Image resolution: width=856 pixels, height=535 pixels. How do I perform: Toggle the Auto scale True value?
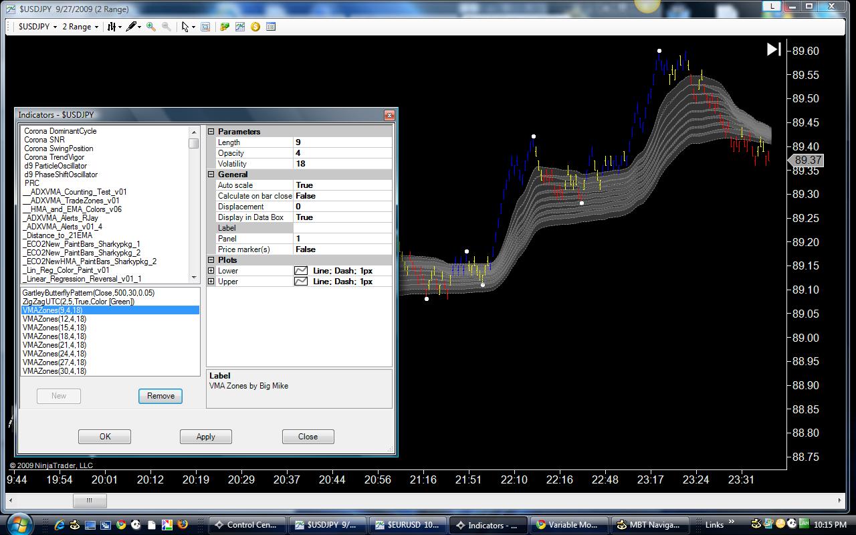(x=342, y=185)
